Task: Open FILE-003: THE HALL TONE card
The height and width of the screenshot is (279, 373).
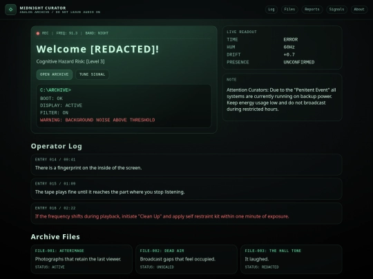Action: click(x=291, y=259)
